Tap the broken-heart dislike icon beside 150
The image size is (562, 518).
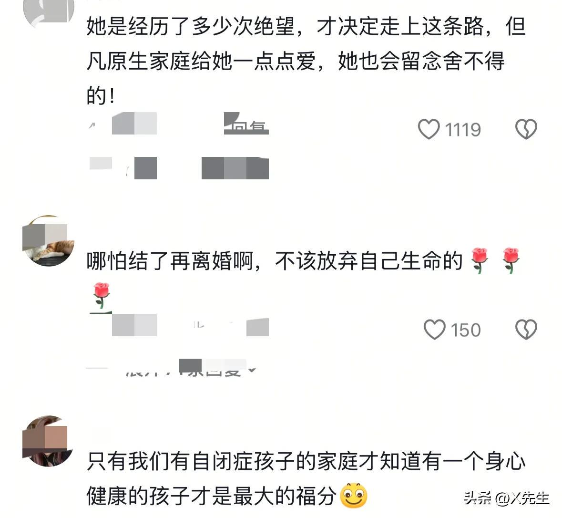(526, 329)
